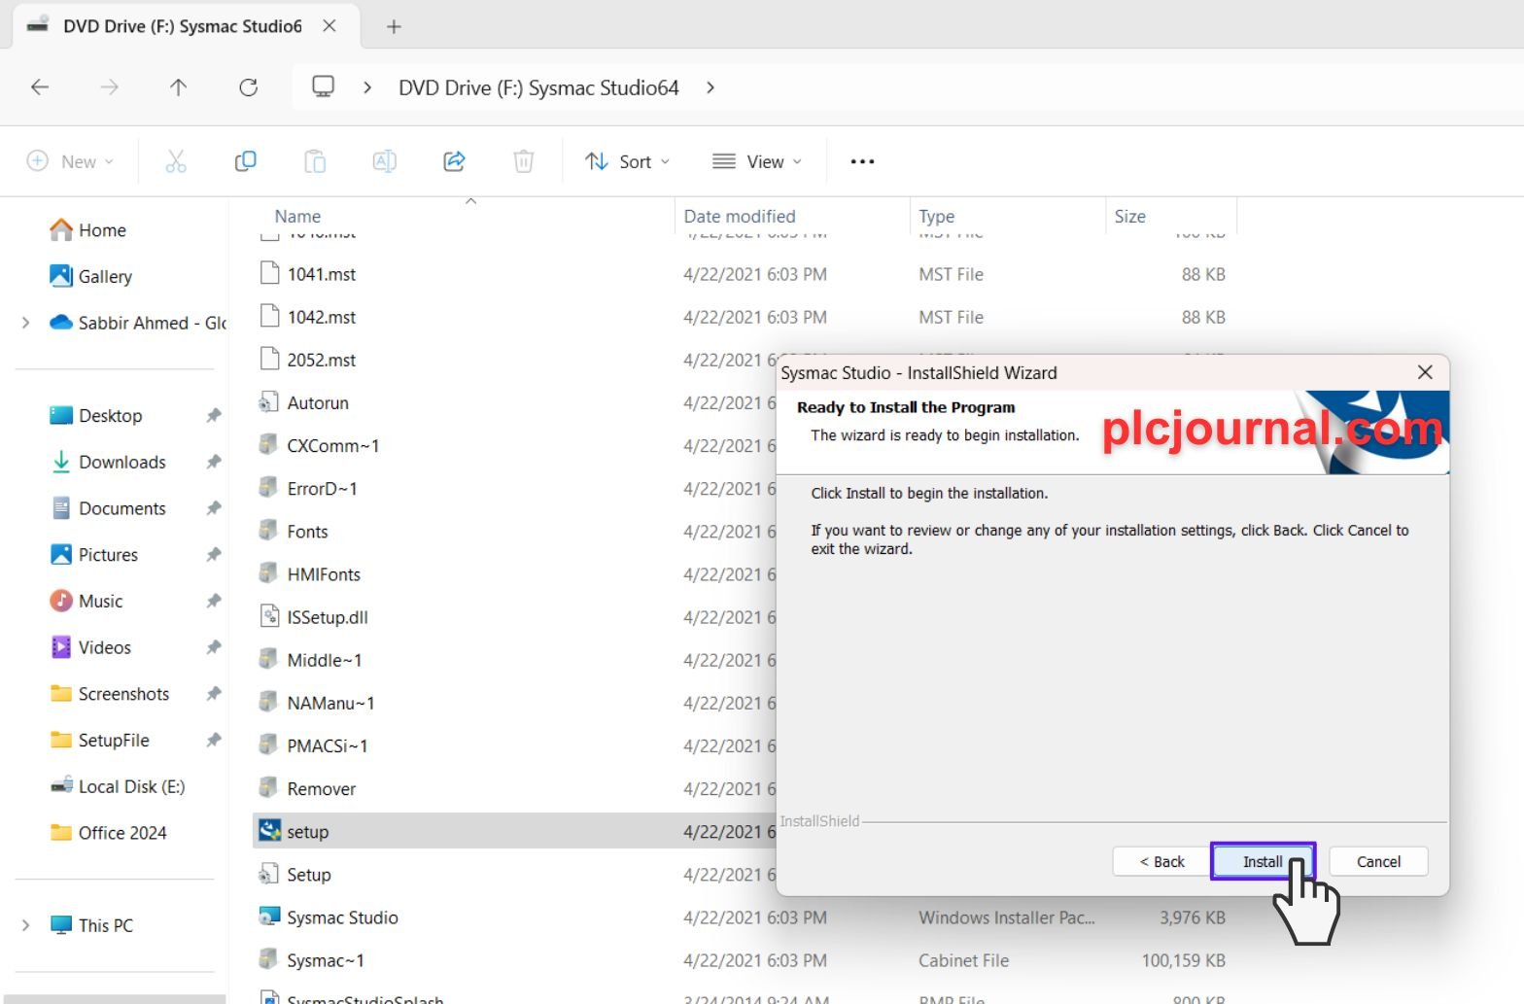
Task: Sort files by Name column header
Action: point(297,216)
